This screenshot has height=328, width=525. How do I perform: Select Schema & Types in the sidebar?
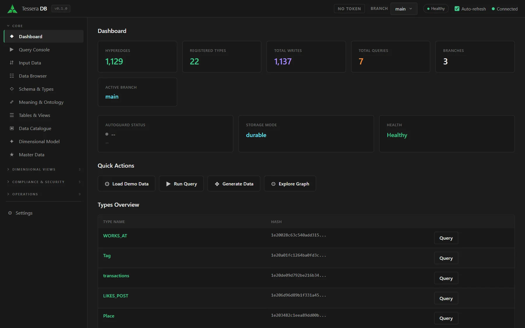point(44,89)
